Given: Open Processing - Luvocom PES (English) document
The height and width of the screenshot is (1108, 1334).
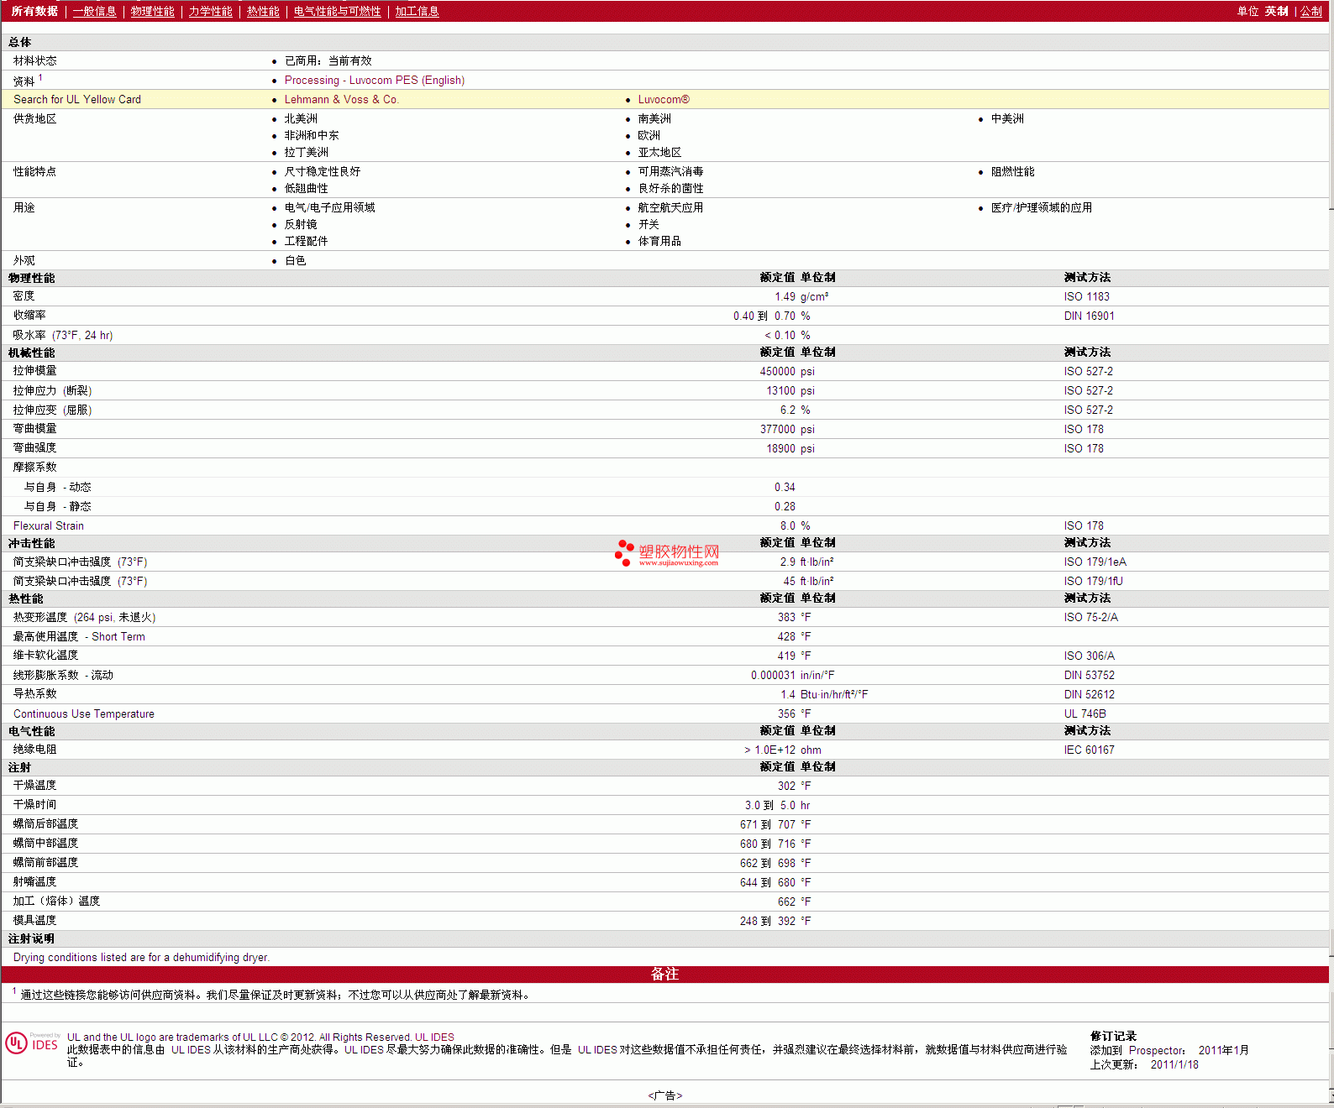Looking at the screenshot, I should [x=374, y=80].
